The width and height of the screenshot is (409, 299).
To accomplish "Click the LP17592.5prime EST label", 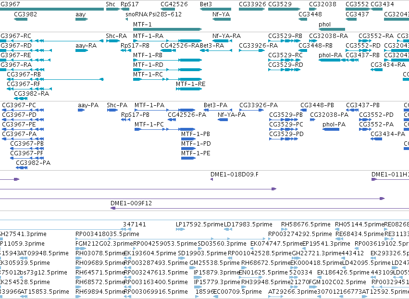I will pyautogui.click(x=200, y=224).
